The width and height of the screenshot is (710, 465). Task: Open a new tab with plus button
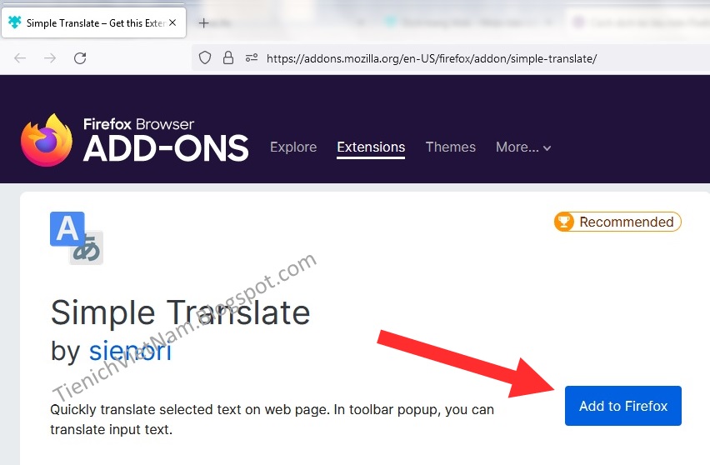tap(204, 22)
